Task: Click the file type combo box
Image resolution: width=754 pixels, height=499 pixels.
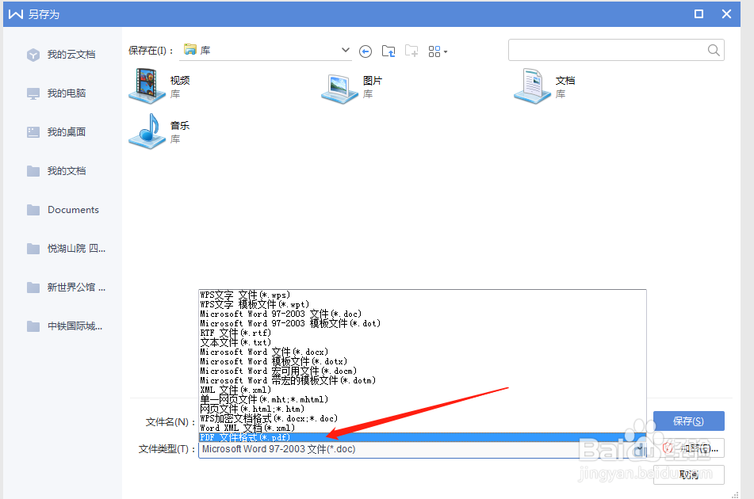Action: coord(423,450)
